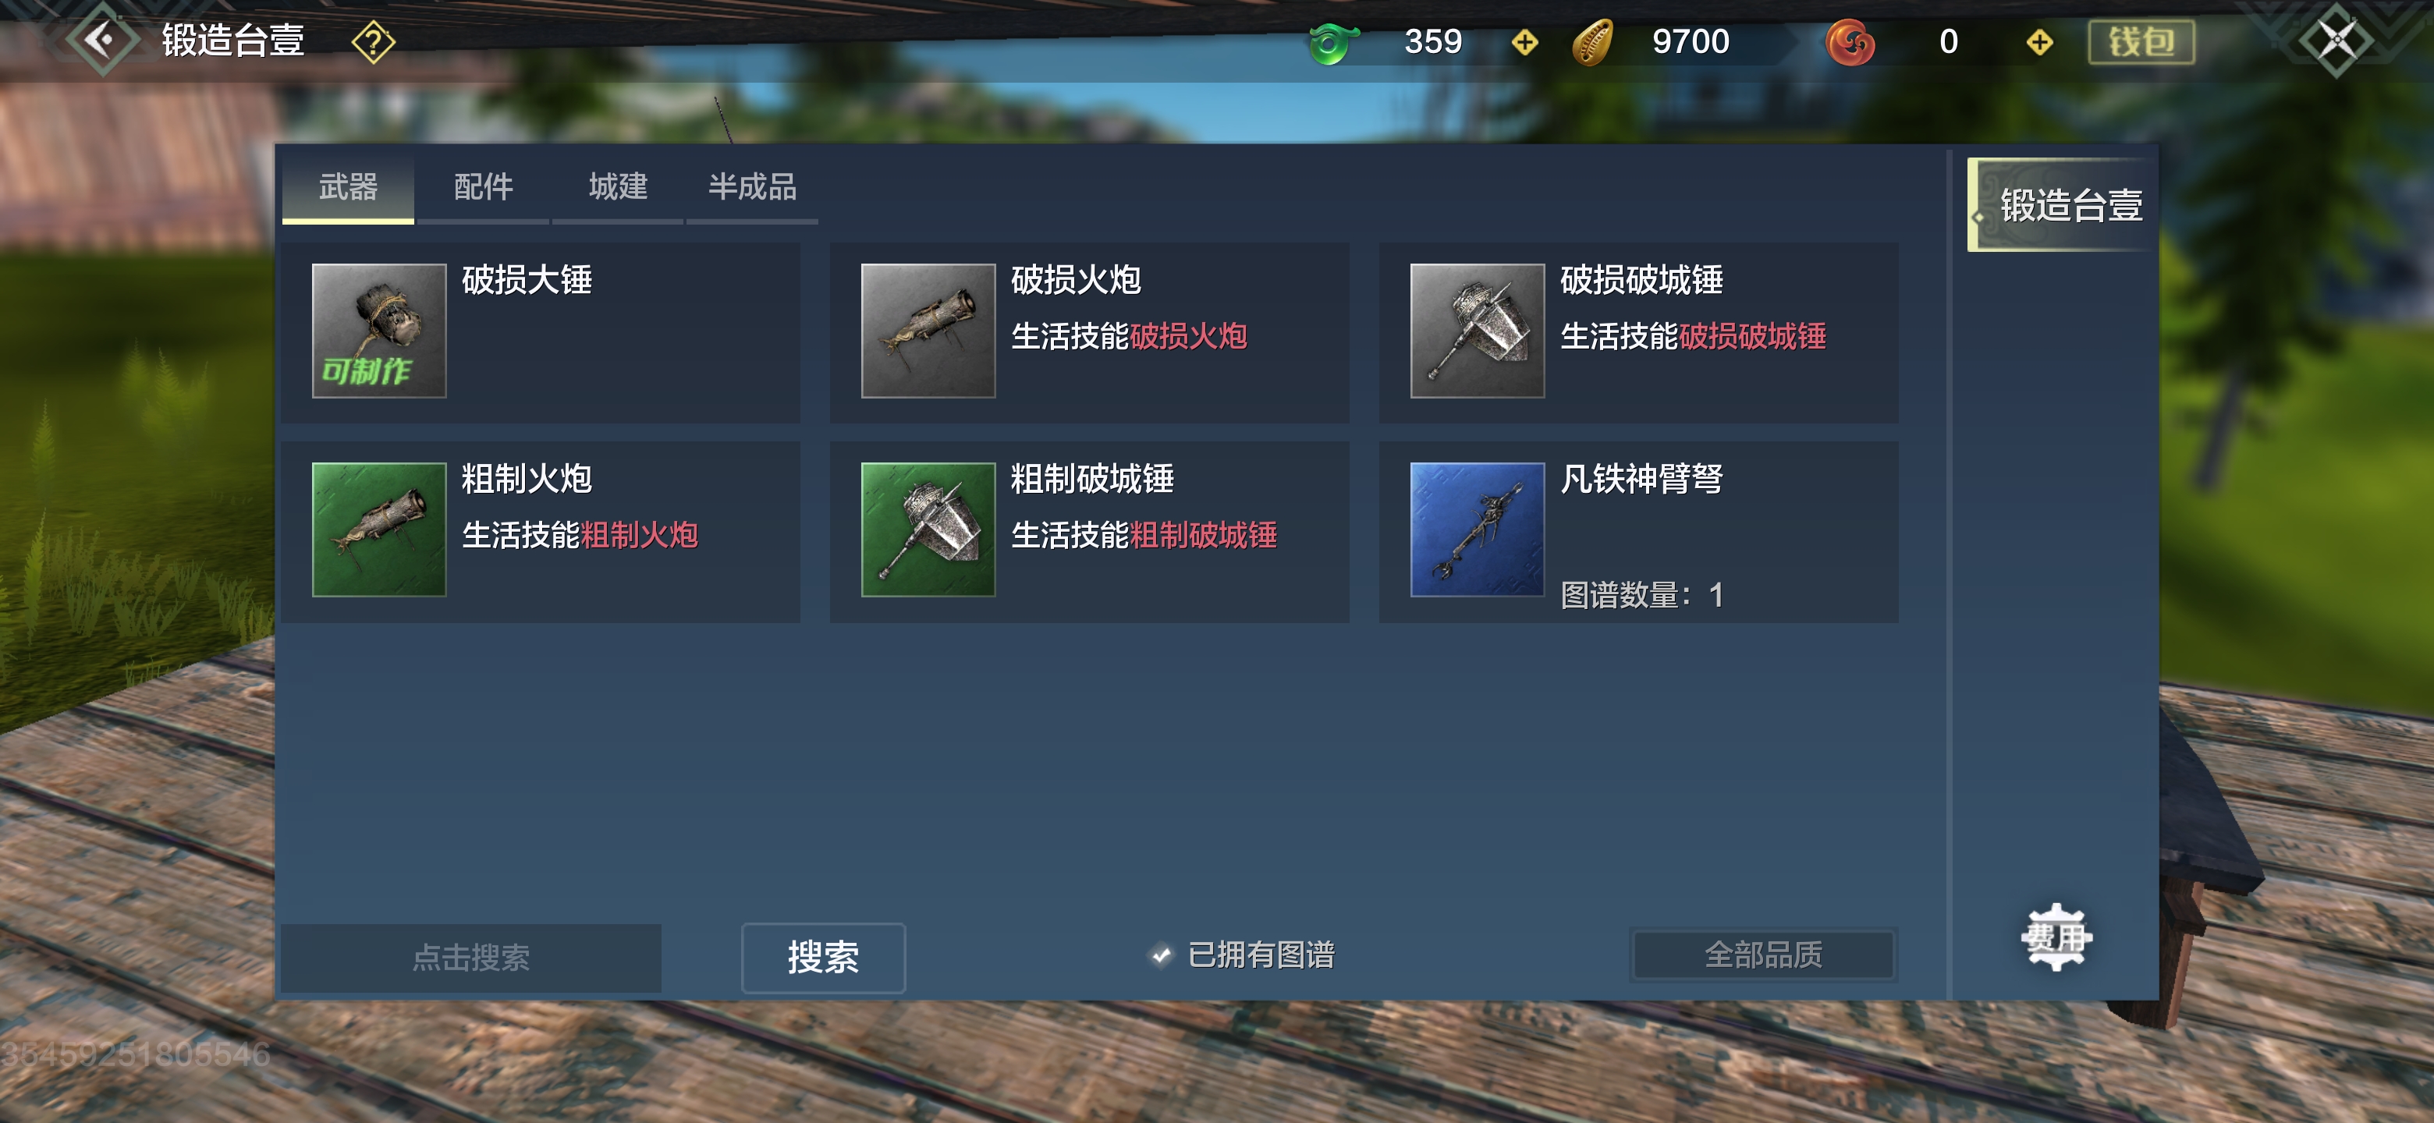Image resolution: width=2434 pixels, height=1123 pixels.
Task: Toggle the 已拥有图谱 checkbox
Action: [1162, 955]
